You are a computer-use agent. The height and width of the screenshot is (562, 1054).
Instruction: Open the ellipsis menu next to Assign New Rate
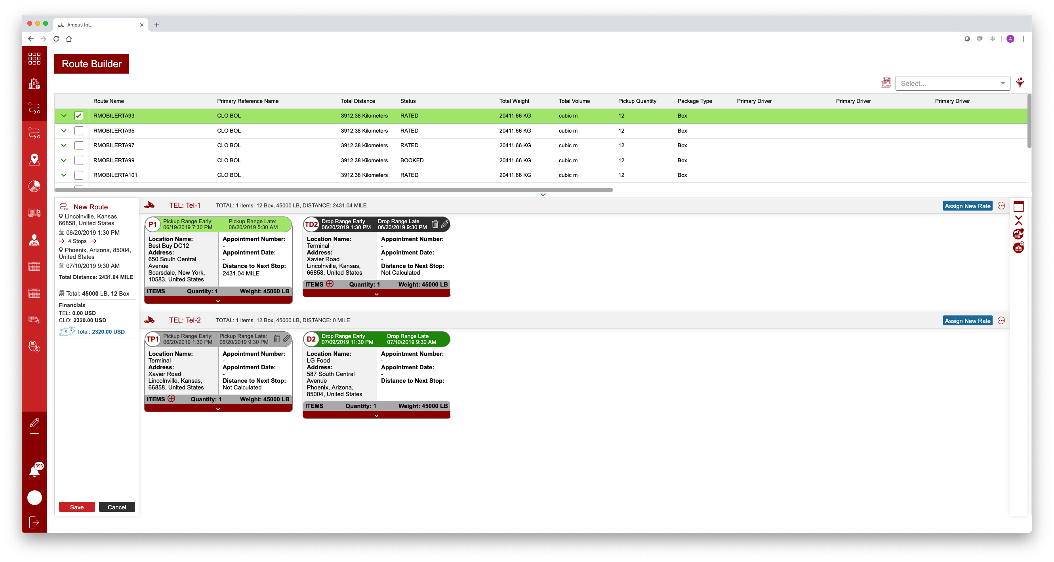tap(1002, 205)
